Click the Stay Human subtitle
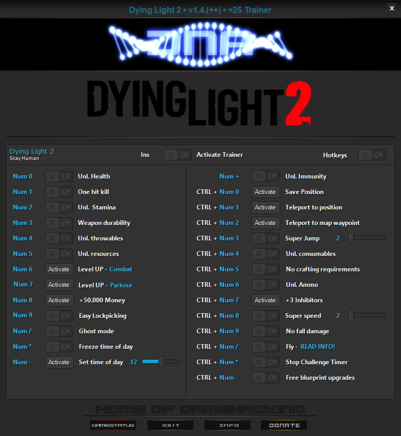Image resolution: width=401 pixels, height=436 pixels. click(25, 158)
